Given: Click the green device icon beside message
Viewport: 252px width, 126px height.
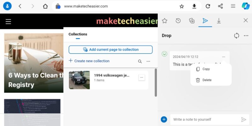Looking at the screenshot, I should [164, 54].
